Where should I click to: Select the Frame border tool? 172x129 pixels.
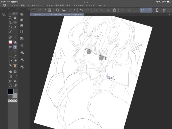[x=10, y=76]
